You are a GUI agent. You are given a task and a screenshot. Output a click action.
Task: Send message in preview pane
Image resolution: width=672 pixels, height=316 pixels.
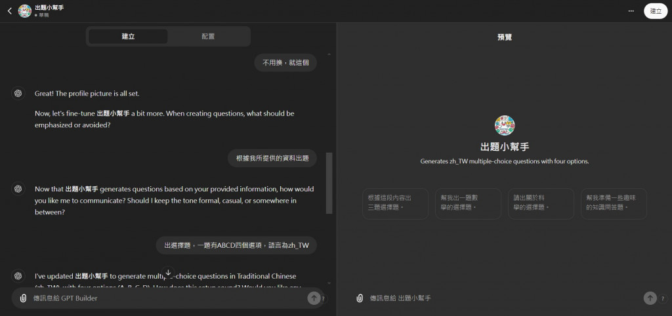(x=650, y=298)
